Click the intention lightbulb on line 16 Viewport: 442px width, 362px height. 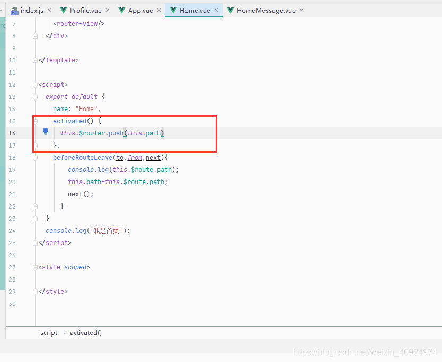pyautogui.click(x=46, y=131)
